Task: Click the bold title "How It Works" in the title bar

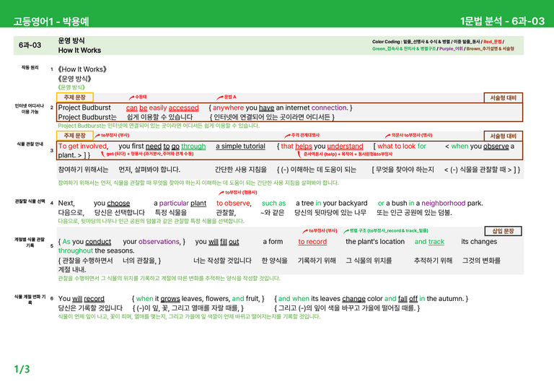Action: coord(79,51)
